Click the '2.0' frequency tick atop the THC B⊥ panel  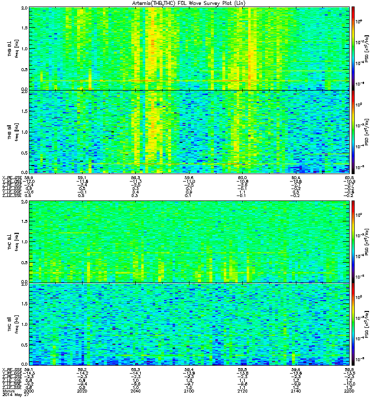point(24,202)
